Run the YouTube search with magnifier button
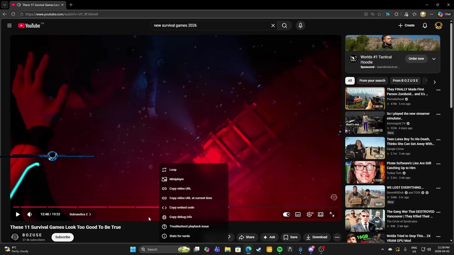The image size is (454, 255). click(284, 25)
